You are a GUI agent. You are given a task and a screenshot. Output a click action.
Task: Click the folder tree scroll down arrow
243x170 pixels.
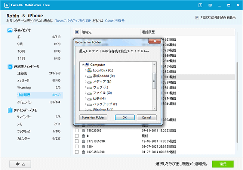click(154, 108)
